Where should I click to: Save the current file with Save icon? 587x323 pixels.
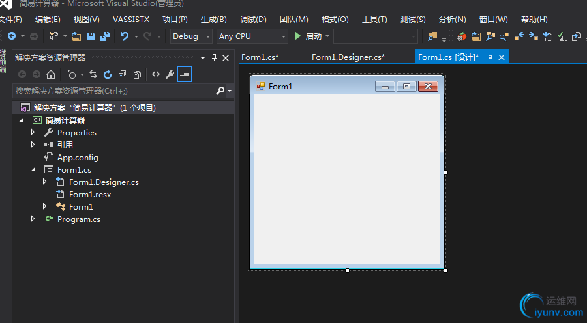coord(91,36)
